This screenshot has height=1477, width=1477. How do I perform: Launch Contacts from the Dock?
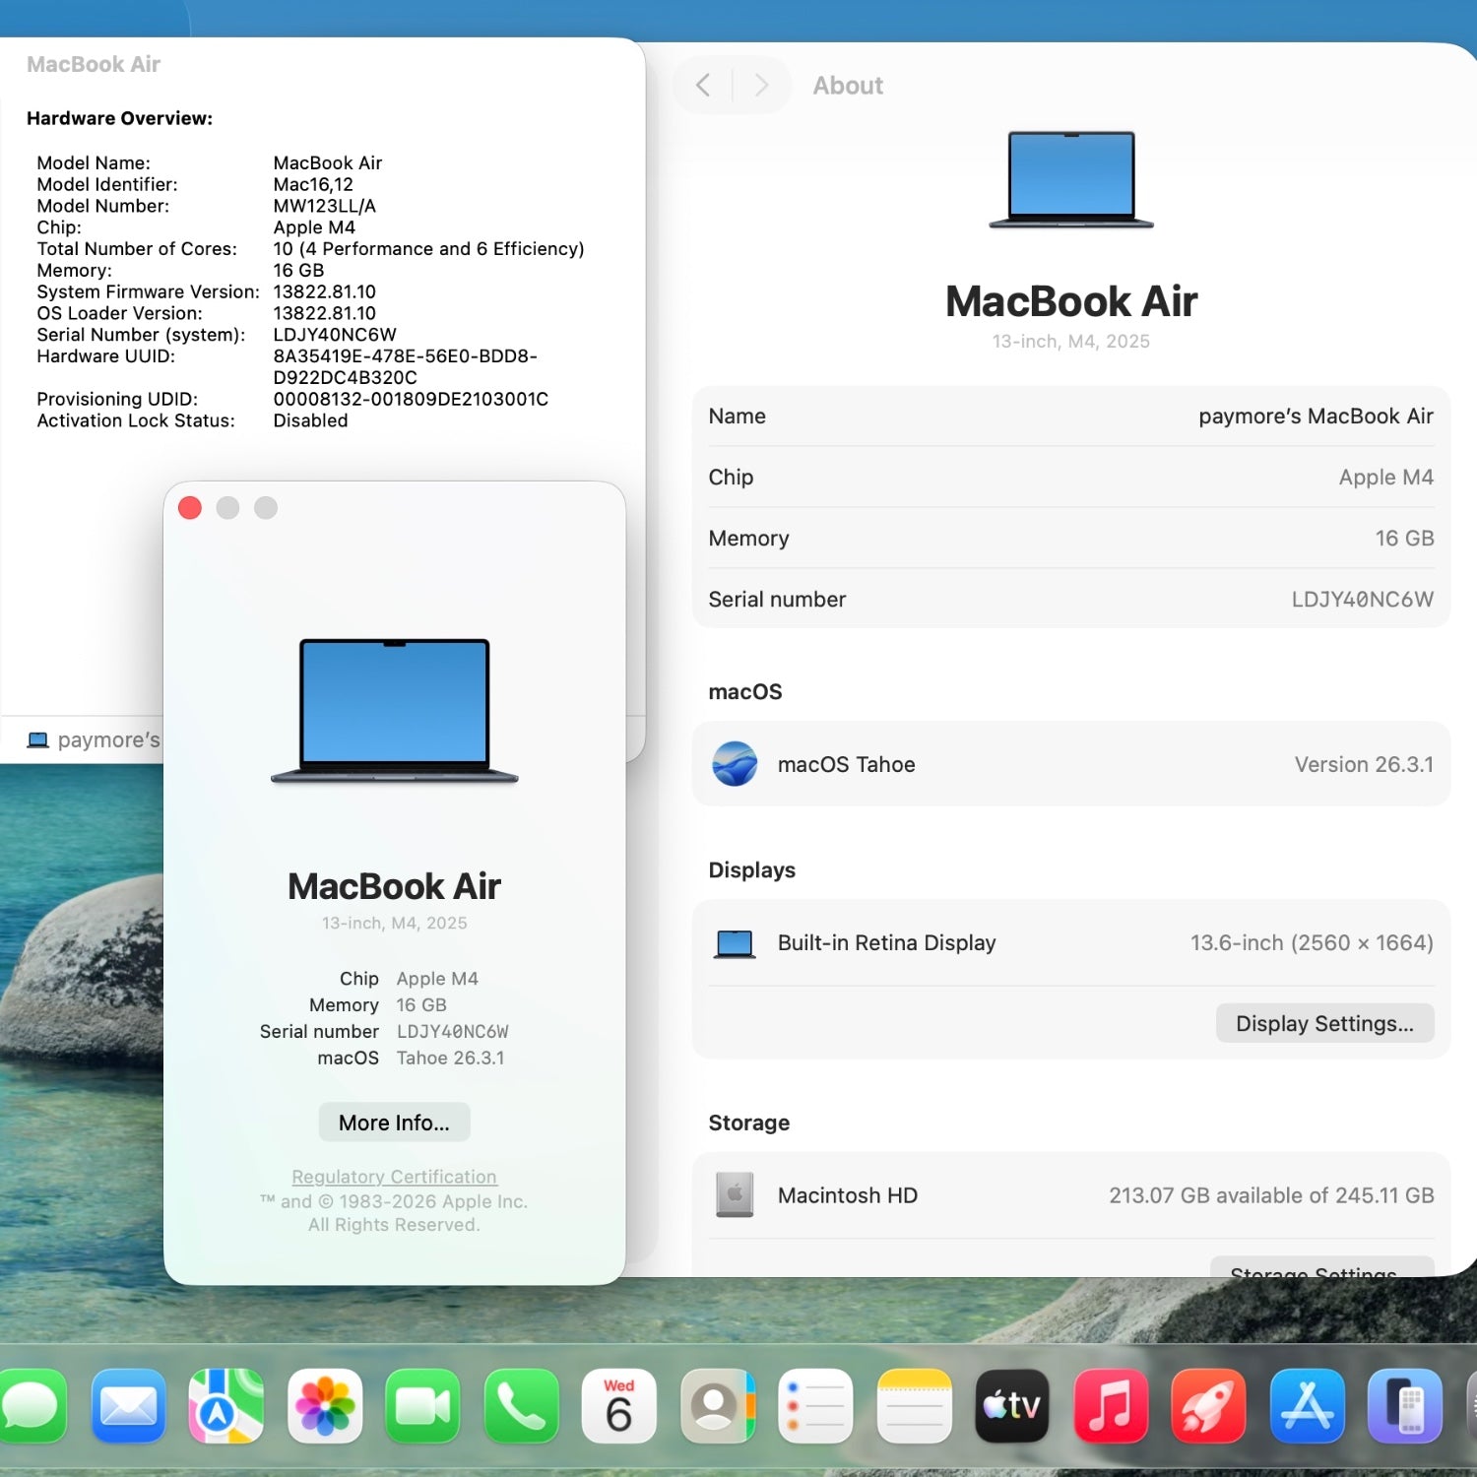tap(718, 1405)
